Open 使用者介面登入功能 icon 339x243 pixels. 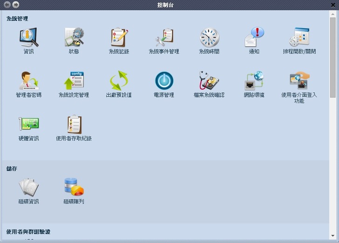[x=299, y=81]
